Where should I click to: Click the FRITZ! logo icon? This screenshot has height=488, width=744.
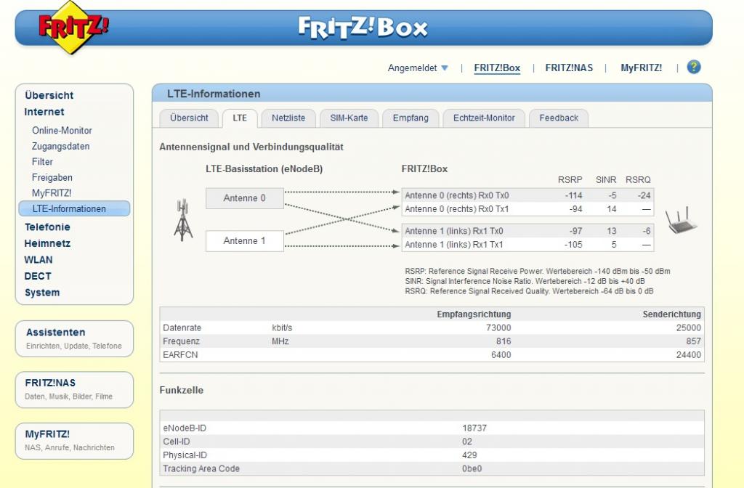coord(73,27)
